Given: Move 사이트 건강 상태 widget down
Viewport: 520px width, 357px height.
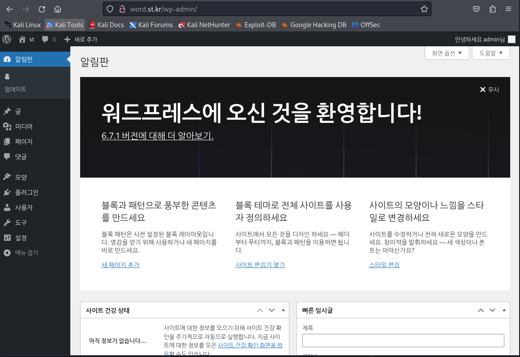Looking at the screenshot, I should click(272, 310).
